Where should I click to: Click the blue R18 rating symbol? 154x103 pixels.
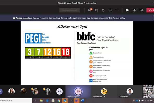click(x=91, y=81)
